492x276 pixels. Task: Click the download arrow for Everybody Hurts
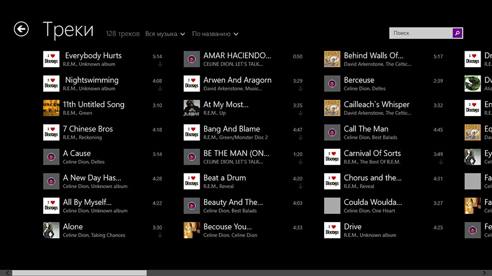160,64
